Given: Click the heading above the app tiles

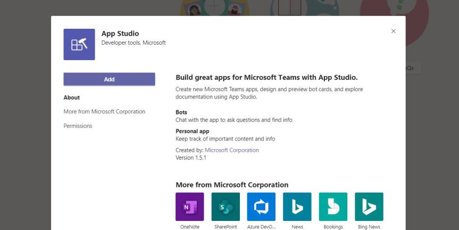Looking at the screenshot, I should (232, 185).
